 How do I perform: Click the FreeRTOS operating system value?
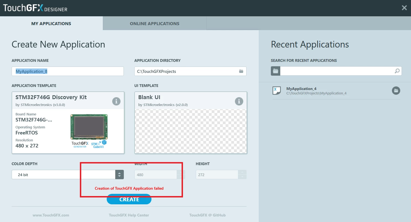27,133
